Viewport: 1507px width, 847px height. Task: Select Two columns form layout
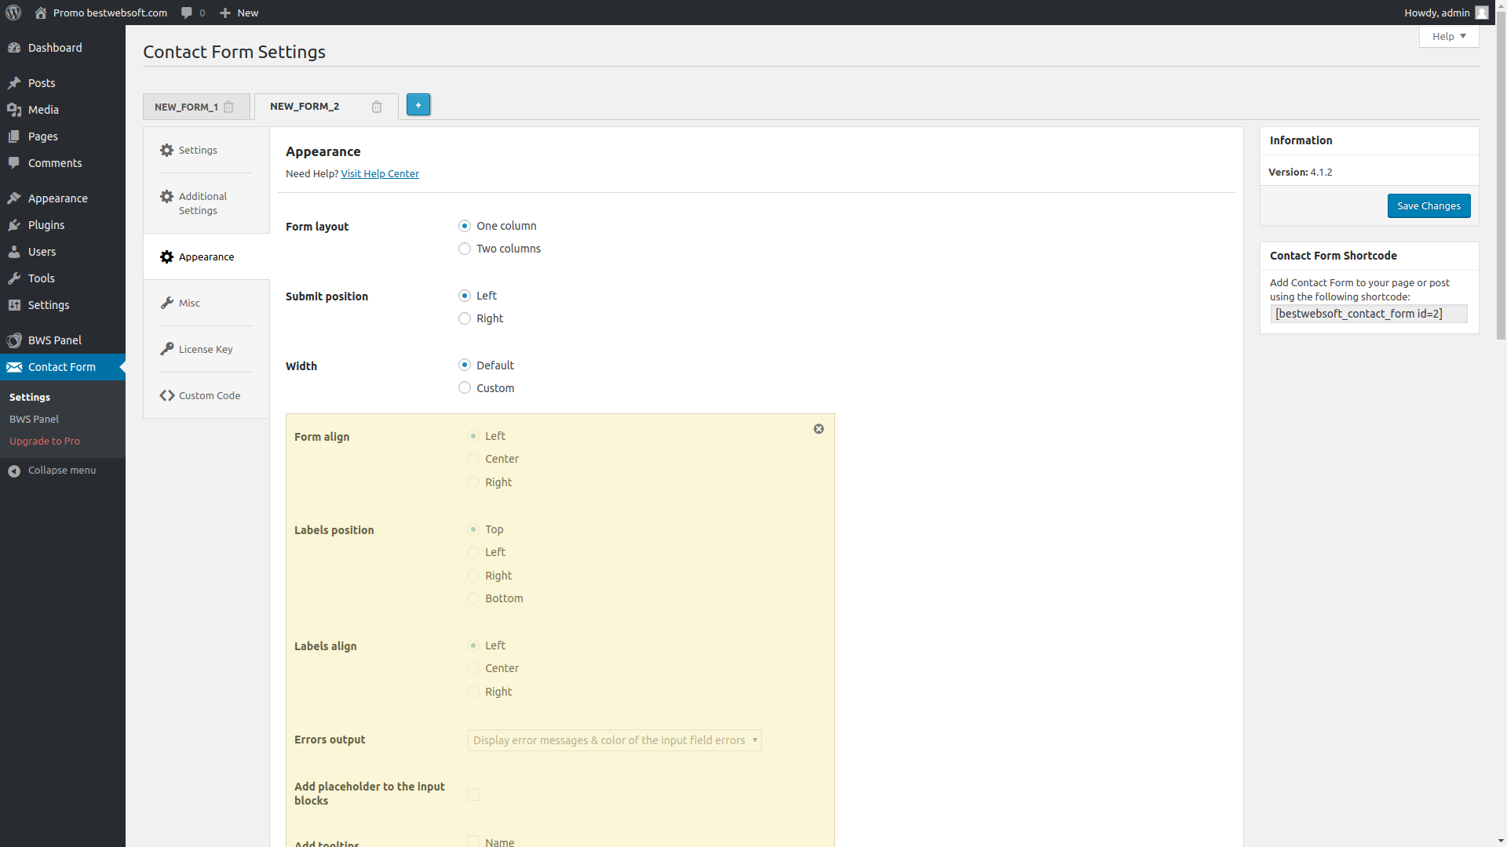(x=465, y=249)
